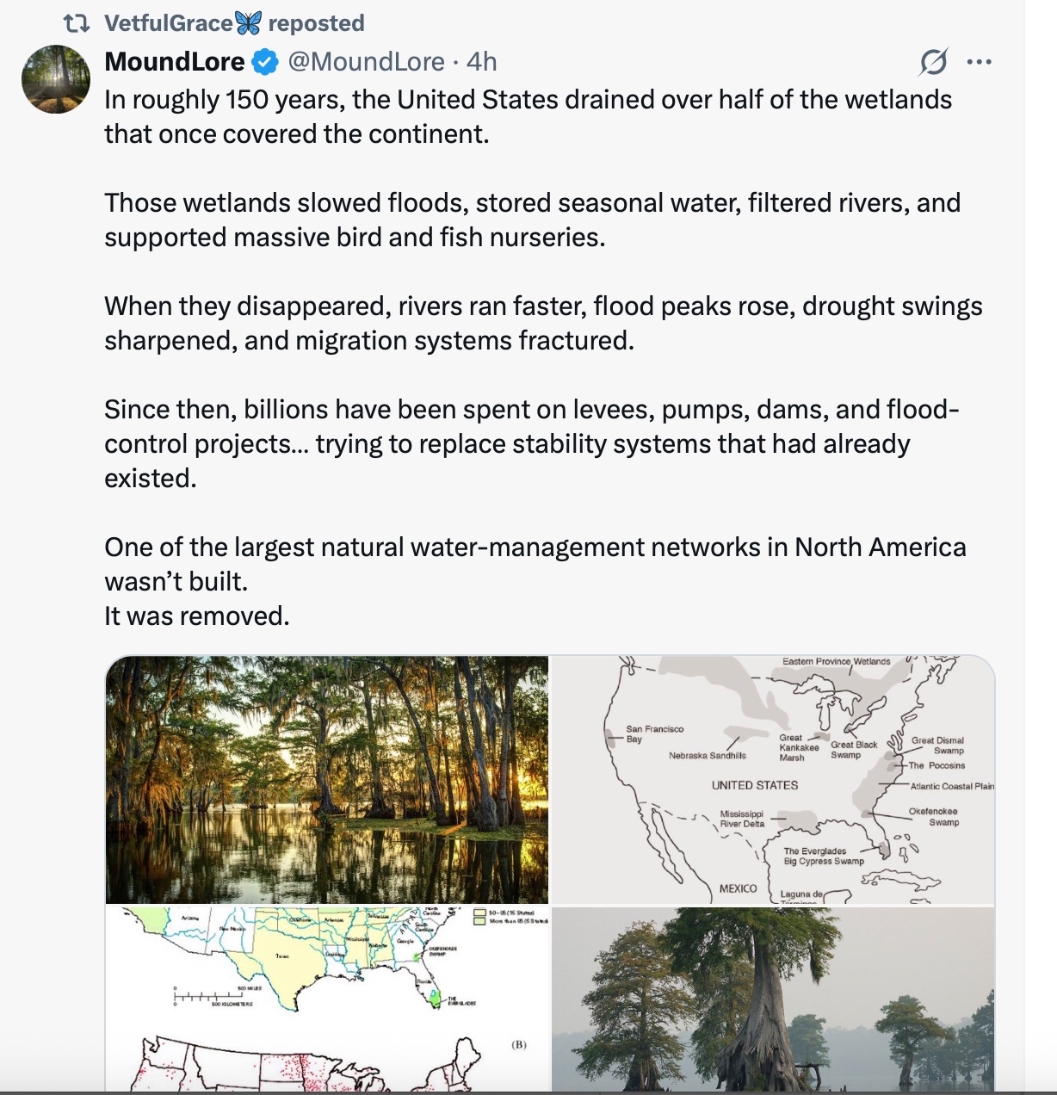Click the Okefenokee Swamp label on the map

(935, 816)
